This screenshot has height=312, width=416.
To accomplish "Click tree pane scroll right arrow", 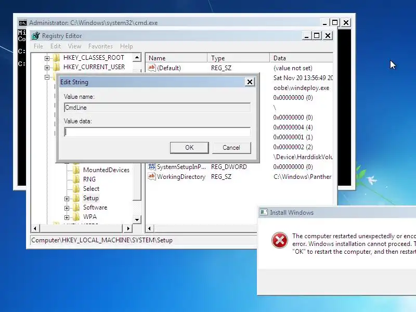I will 128,228.
